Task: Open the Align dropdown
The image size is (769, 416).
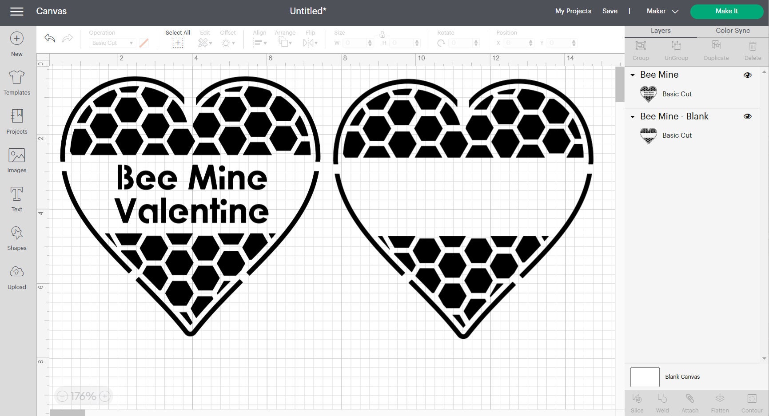Action: point(260,43)
